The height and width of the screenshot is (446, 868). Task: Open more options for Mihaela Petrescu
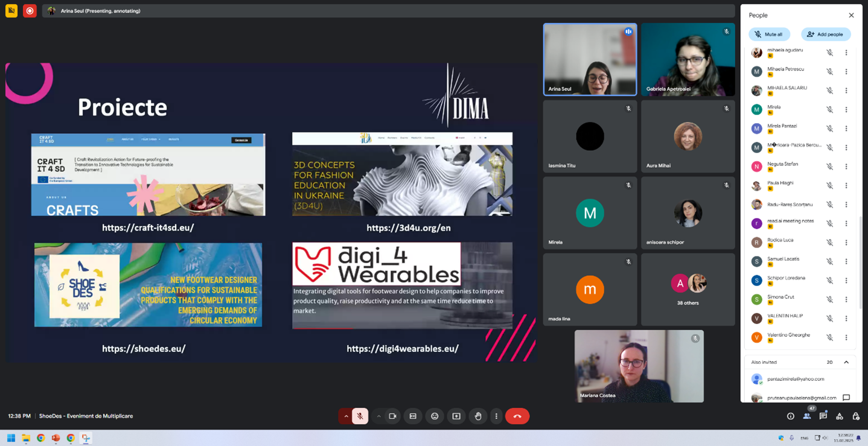846,72
